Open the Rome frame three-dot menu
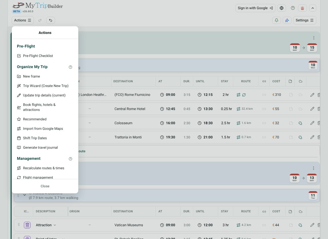This screenshot has height=239, width=328. point(313,168)
